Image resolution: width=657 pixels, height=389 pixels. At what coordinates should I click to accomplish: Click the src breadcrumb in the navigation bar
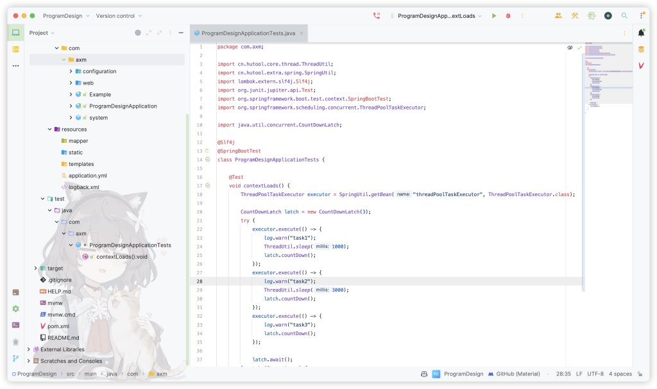(71, 374)
